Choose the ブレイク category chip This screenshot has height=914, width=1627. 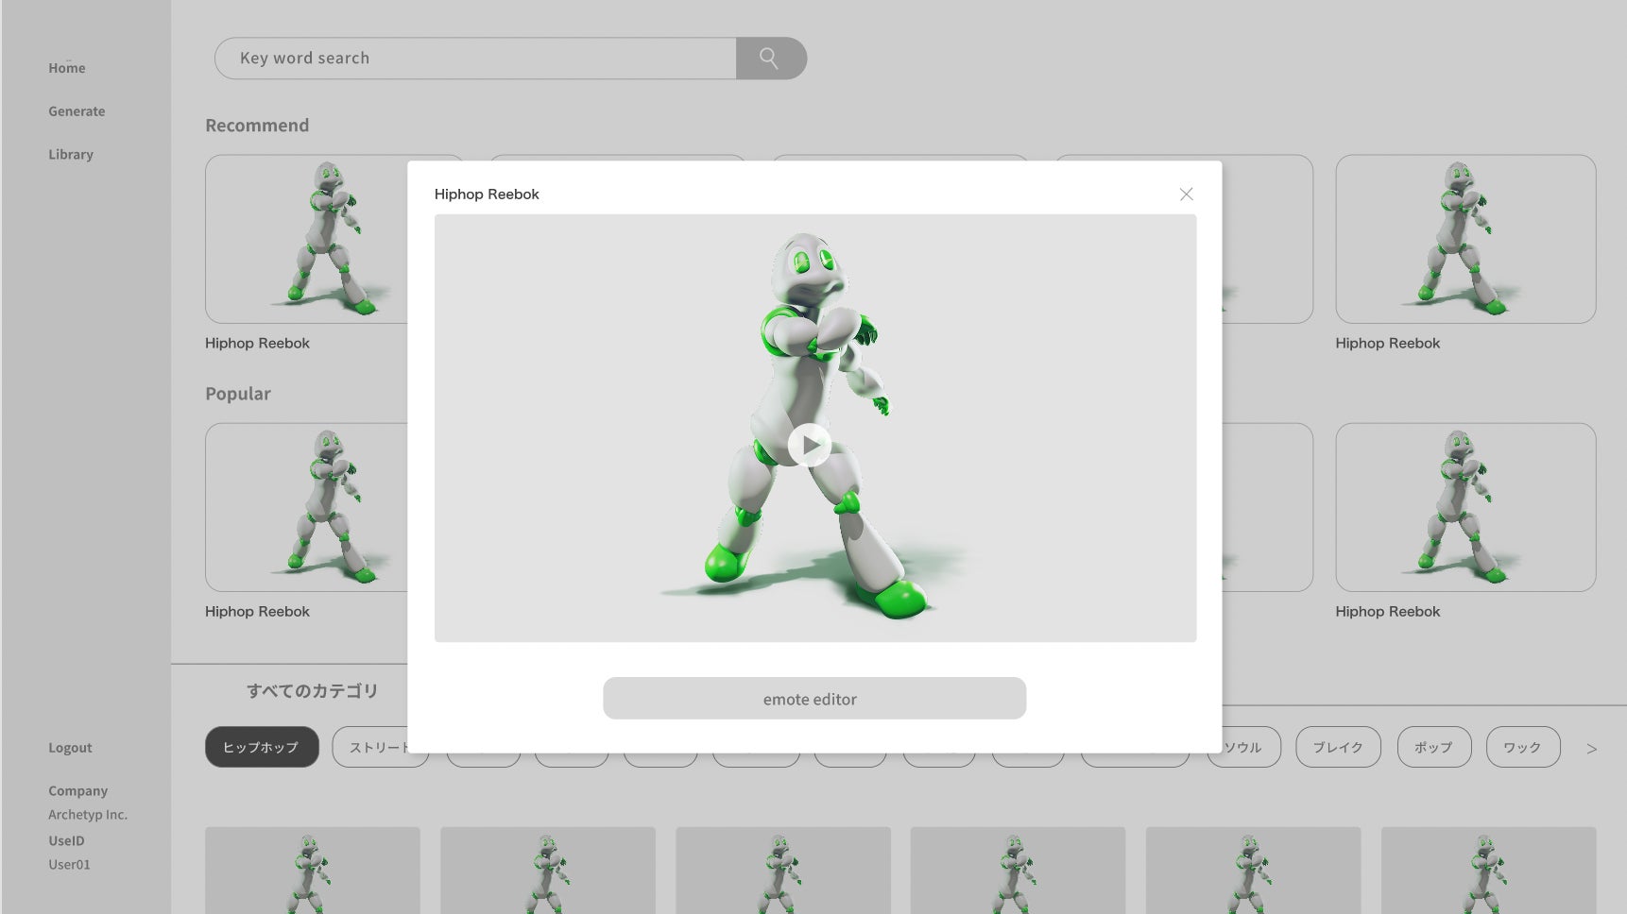[1338, 747]
